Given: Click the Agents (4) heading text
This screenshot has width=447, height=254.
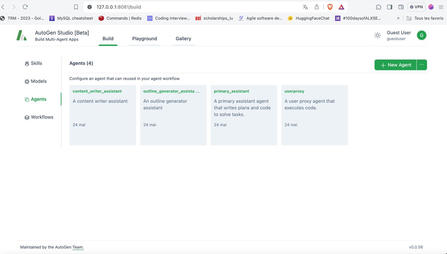Looking at the screenshot, I should click(x=81, y=63).
